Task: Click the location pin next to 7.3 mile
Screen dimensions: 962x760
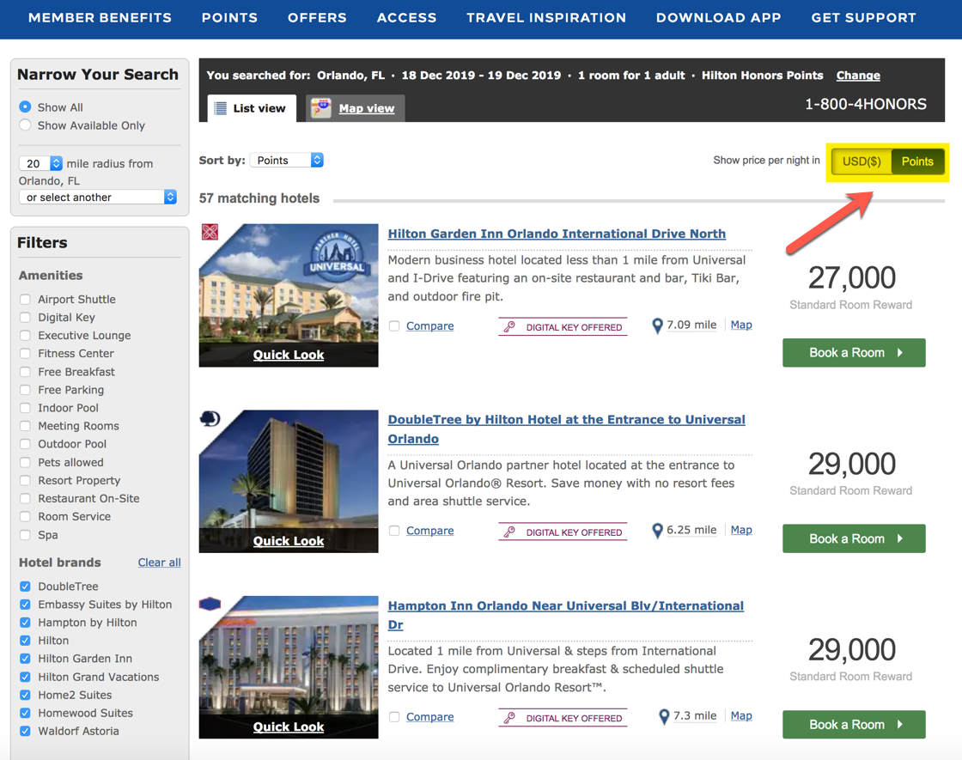Action: pyautogui.click(x=664, y=716)
